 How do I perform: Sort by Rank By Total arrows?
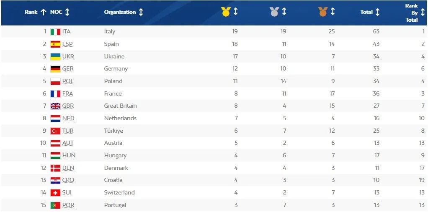click(x=423, y=13)
